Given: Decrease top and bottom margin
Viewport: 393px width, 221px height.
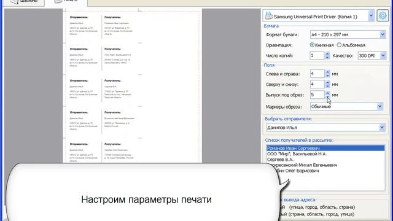Looking at the screenshot, I should point(327,86).
